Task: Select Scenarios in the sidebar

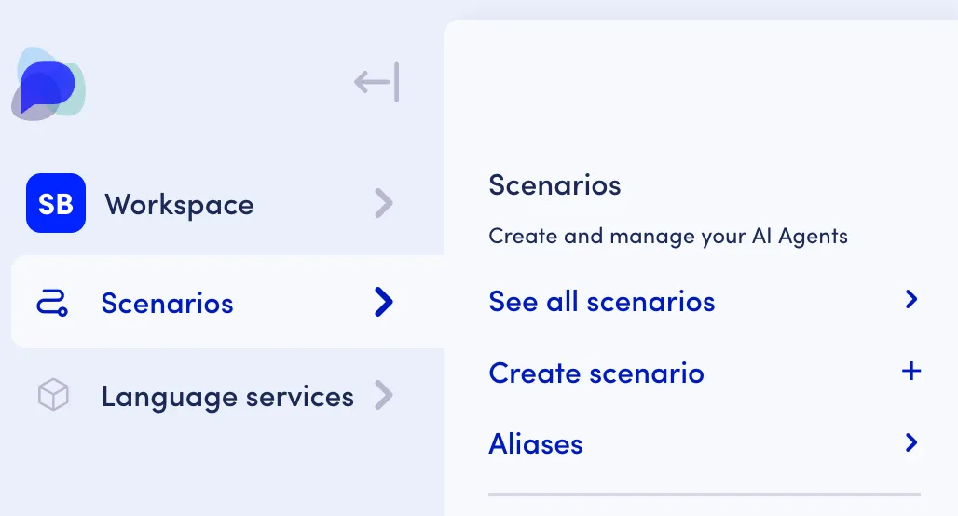Action: click(227, 302)
